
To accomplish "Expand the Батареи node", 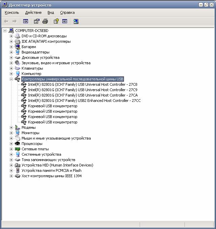I will pyautogui.click(x=11, y=47).
